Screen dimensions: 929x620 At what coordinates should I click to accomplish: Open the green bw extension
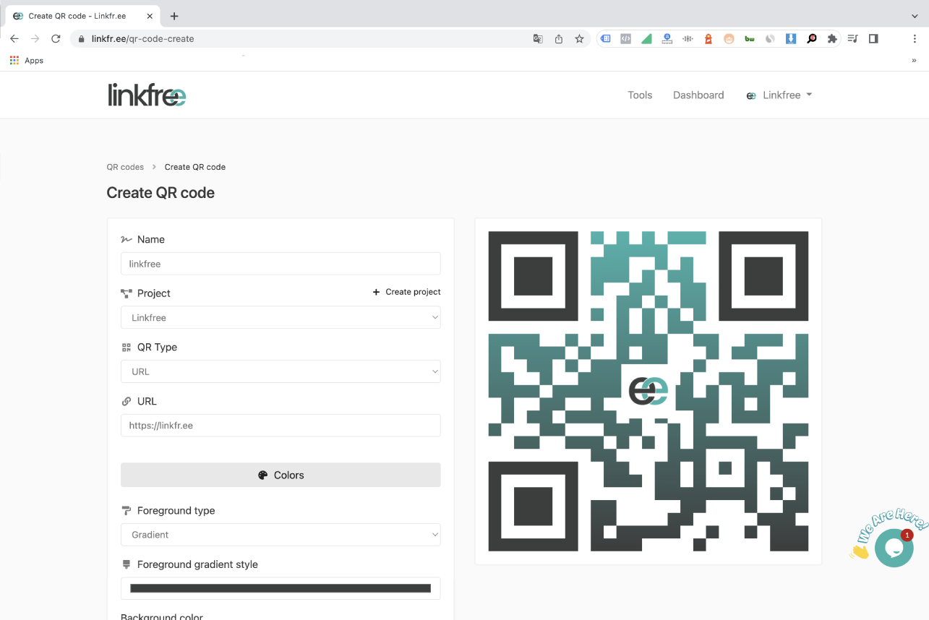tap(750, 39)
